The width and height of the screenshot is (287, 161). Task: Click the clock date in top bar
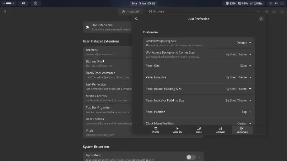[143, 3]
